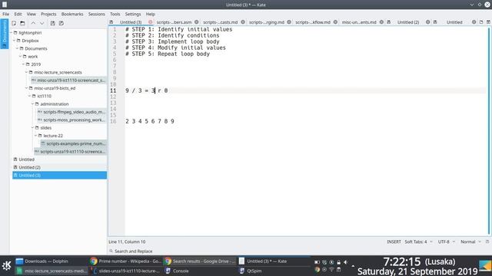Go to the next document with the down arrow
This screenshot has height=276, width=492.
pos(42,23)
